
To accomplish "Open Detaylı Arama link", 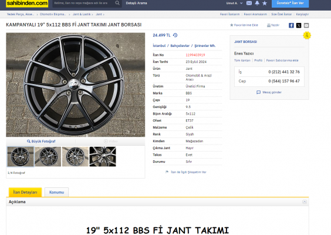I will [x=136, y=3].
